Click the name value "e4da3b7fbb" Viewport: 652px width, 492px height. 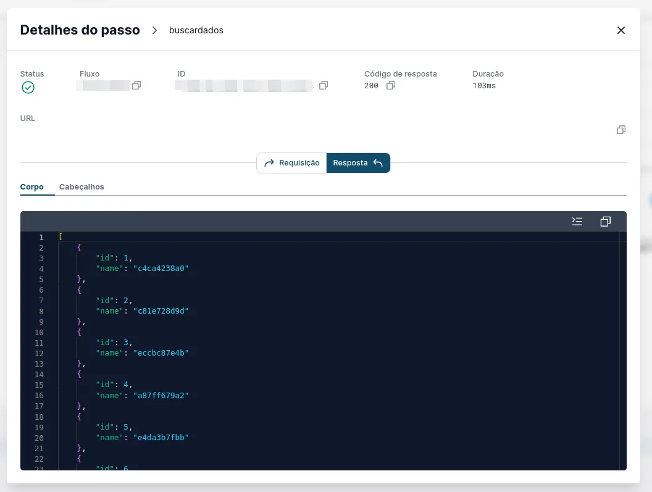pyautogui.click(x=161, y=437)
